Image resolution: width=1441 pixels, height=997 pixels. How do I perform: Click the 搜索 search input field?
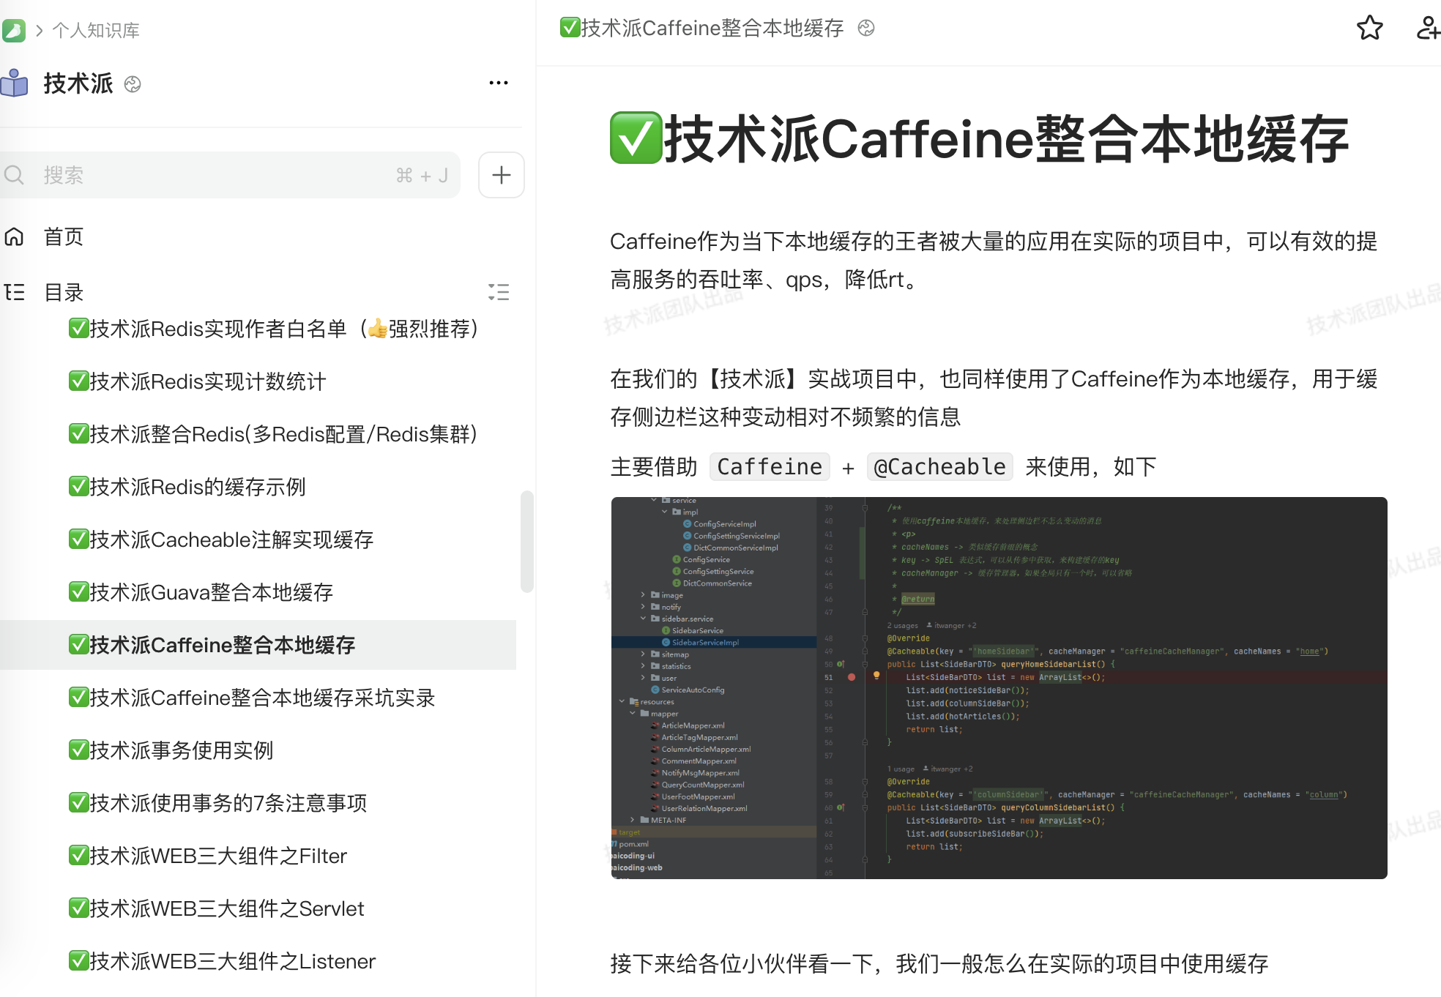point(220,175)
